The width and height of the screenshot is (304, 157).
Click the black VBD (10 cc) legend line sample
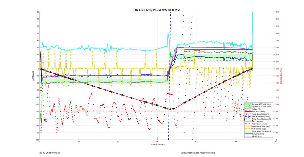249,136
